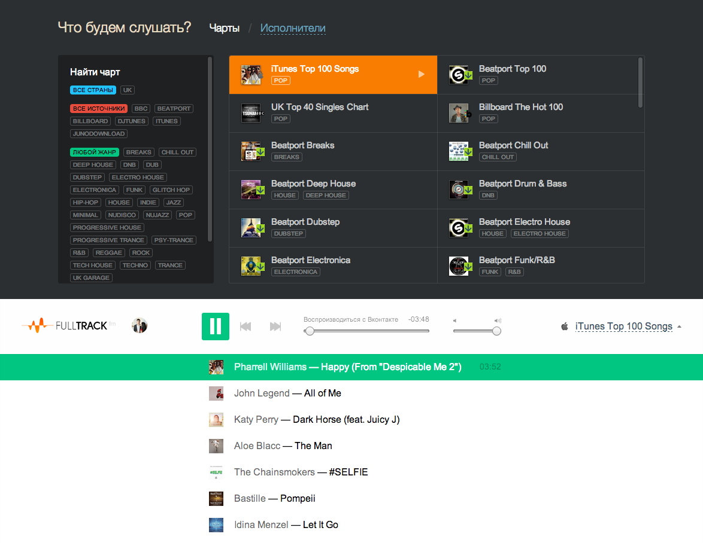Toggle the ВСЕ СТРАНЫ country filter

coord(93,90)
